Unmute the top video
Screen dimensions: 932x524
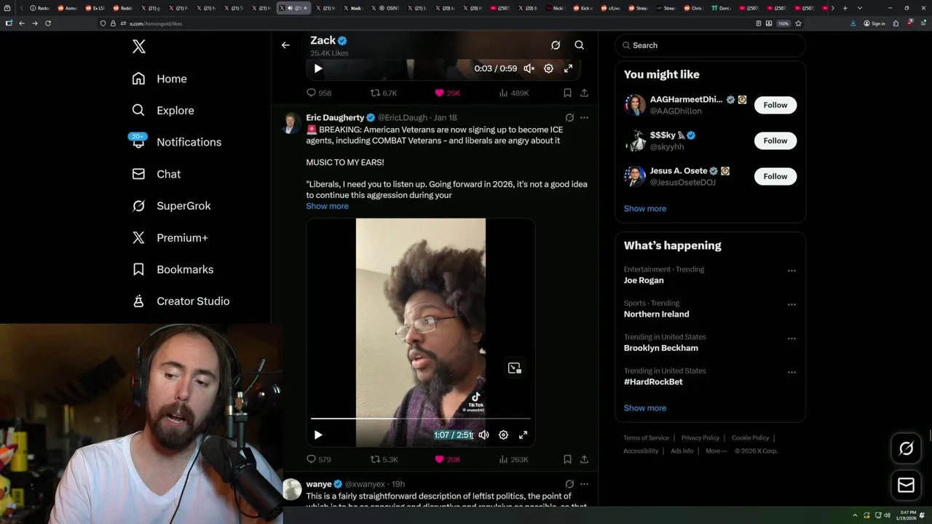tap(529, 68)
